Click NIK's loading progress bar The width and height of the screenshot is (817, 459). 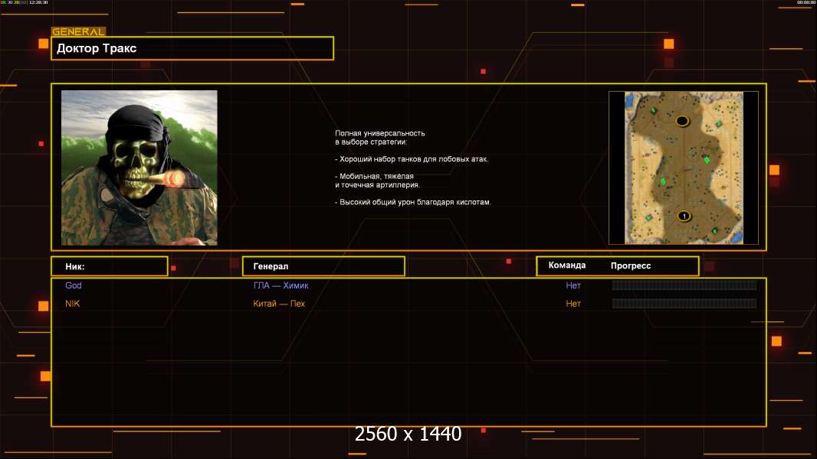(684, 304)
